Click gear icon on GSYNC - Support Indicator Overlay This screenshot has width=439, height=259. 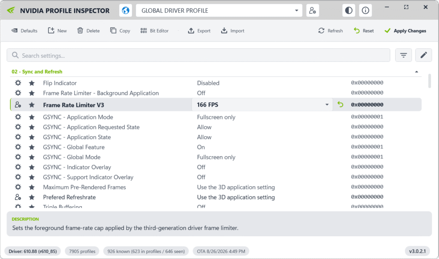[x=18, y=177]
